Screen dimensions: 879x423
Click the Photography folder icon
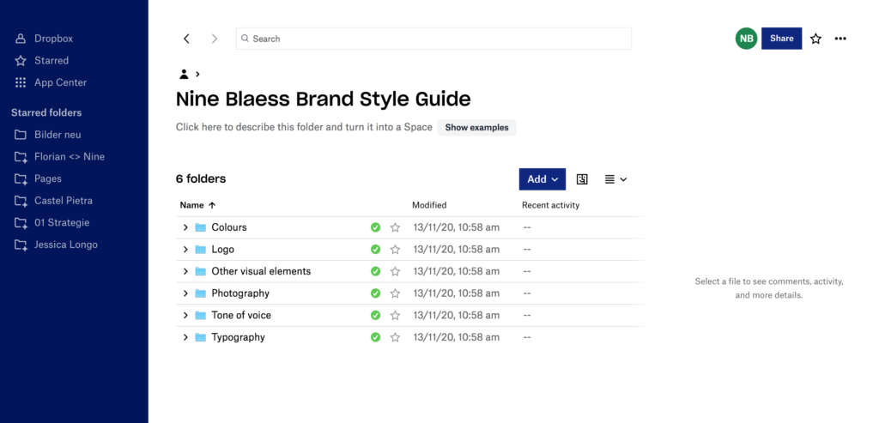(201, 293)
